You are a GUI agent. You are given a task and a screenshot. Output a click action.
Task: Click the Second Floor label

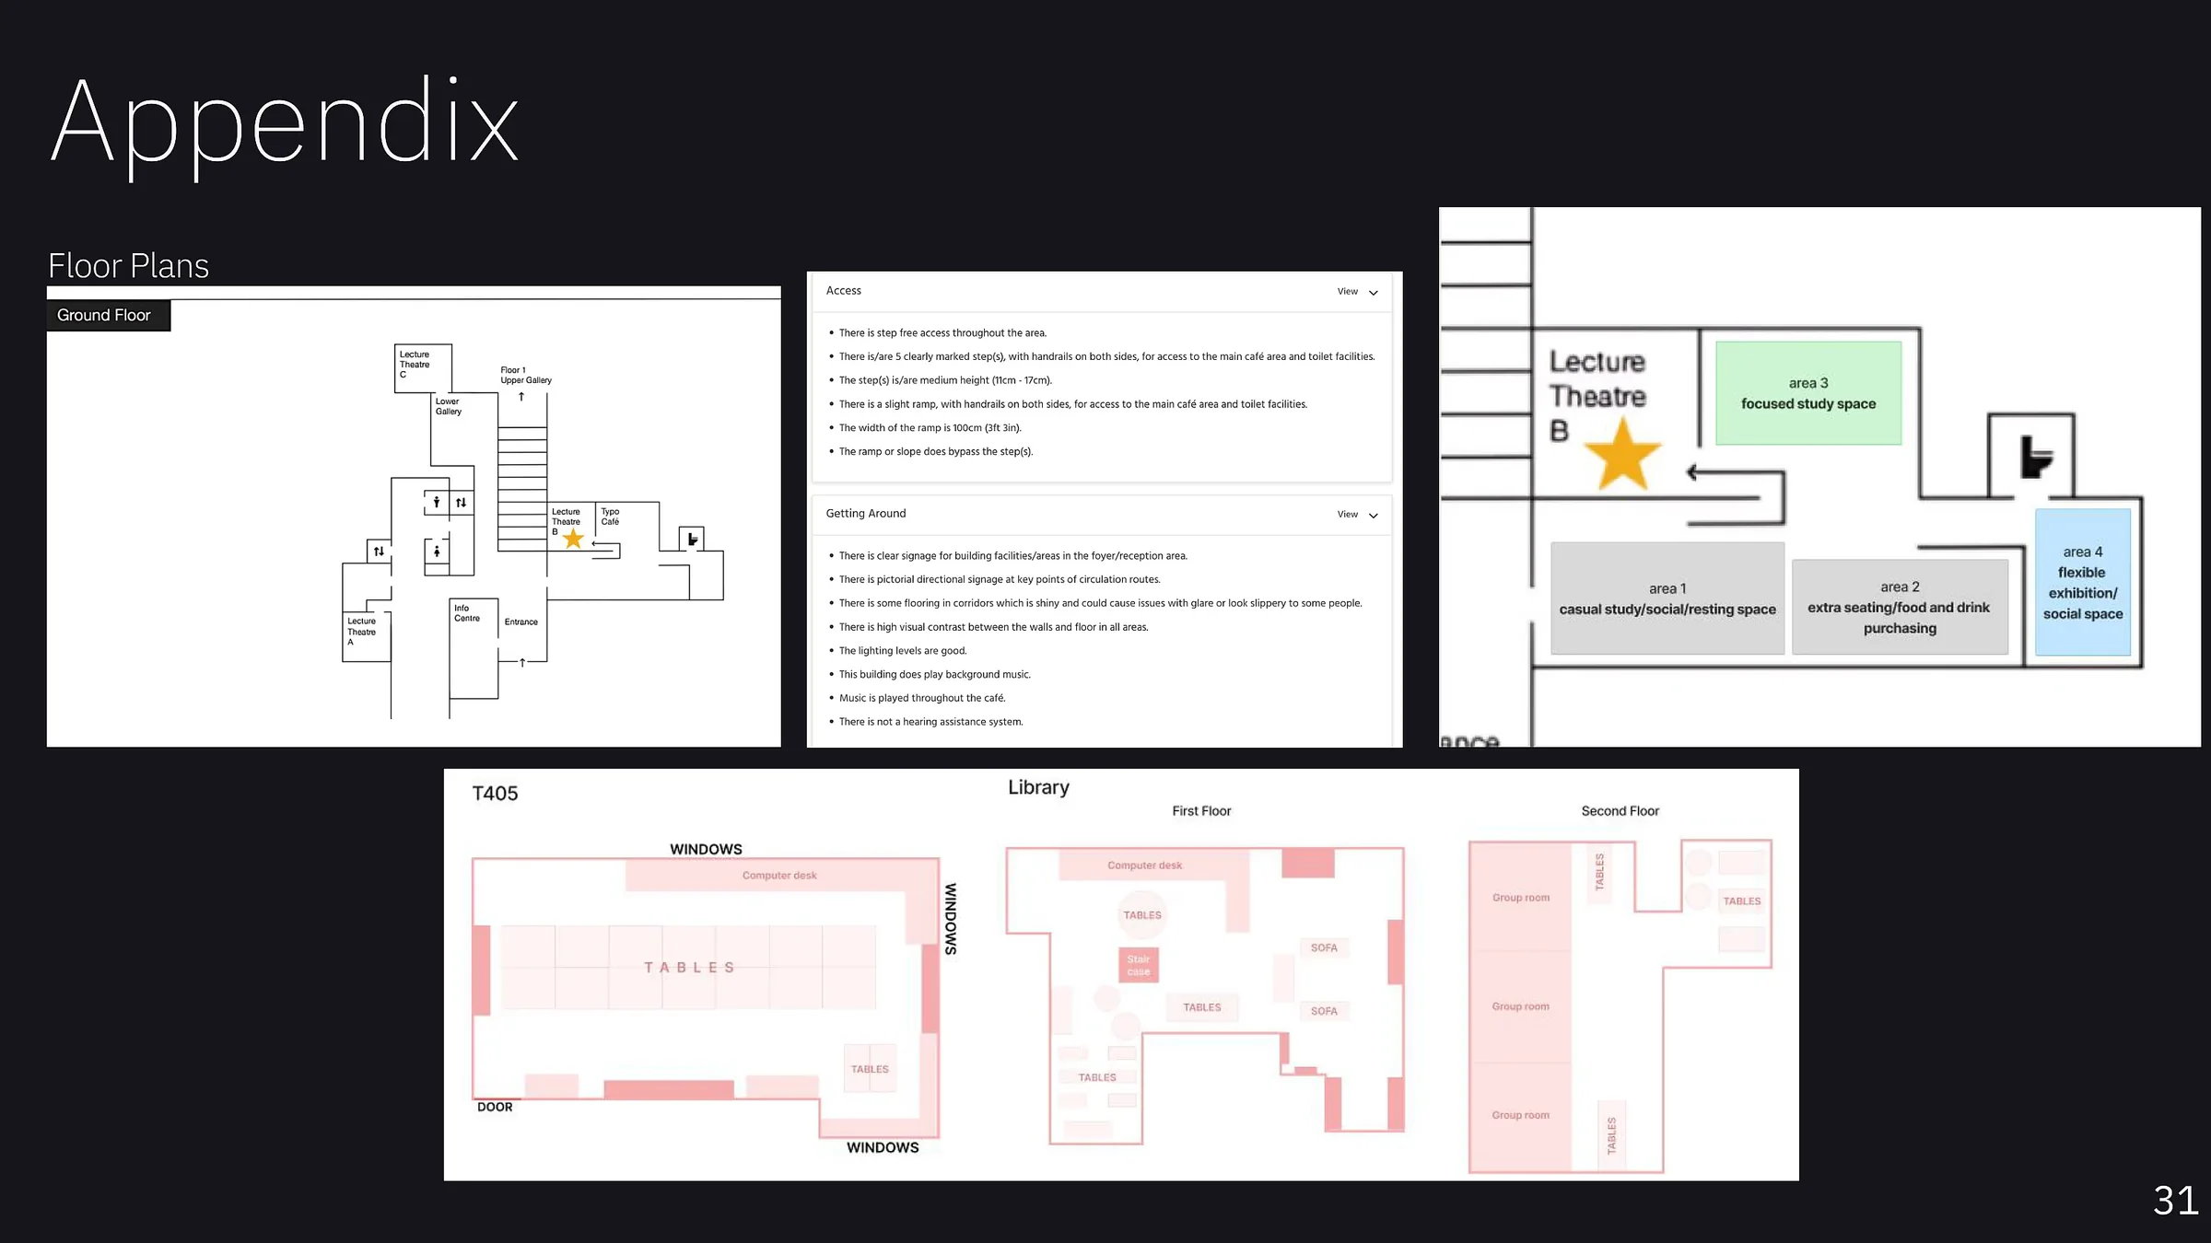pyautogui.click(x=1620, y=811)
